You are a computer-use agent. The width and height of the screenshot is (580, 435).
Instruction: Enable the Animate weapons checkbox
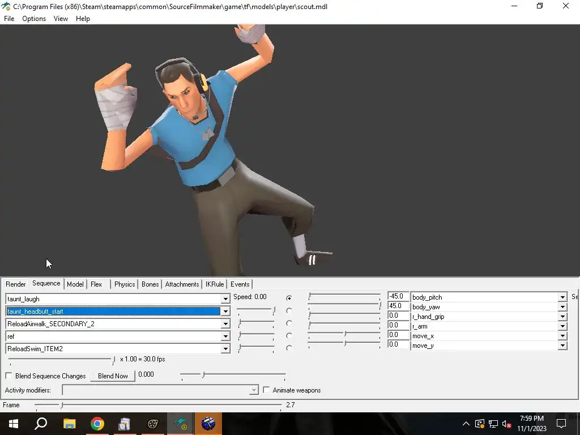pos(266,390)
